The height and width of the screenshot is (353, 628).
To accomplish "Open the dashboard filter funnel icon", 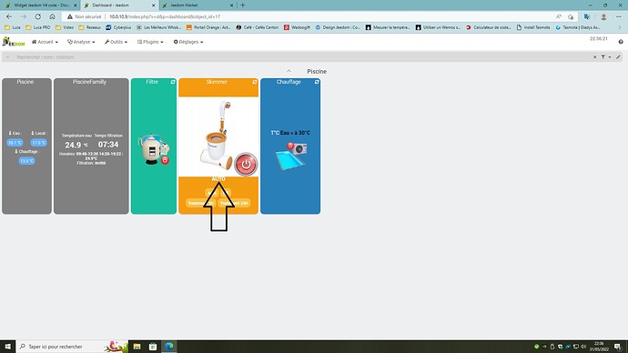I will coord(603,57).
